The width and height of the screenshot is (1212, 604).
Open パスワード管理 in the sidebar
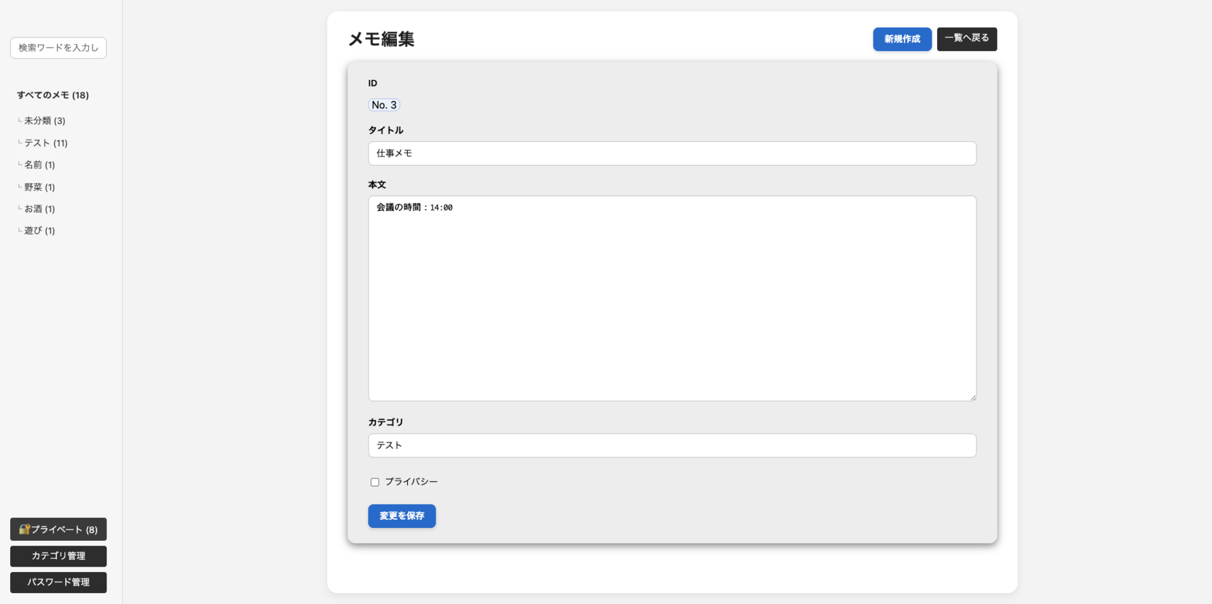click(x=58, y=582)
